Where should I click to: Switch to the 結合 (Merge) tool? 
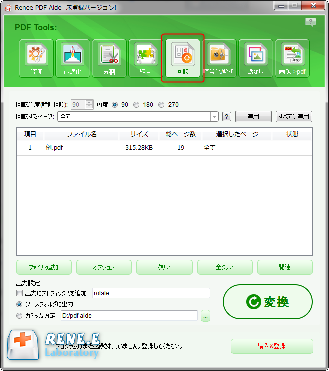pyautogui.click(x=146, y=58)
